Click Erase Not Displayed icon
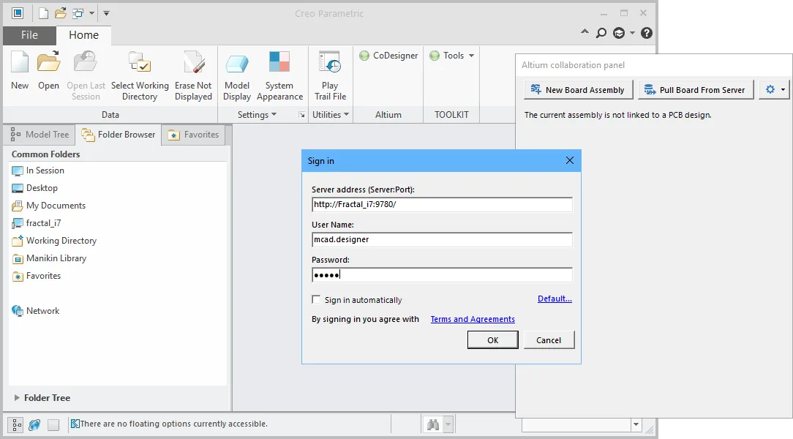Screen dimensions: 793x439 point(193,76)
